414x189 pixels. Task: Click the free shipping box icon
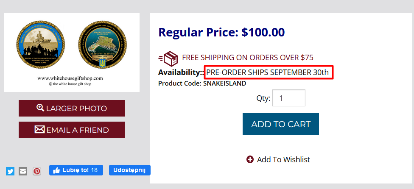(x=168, y=58)
